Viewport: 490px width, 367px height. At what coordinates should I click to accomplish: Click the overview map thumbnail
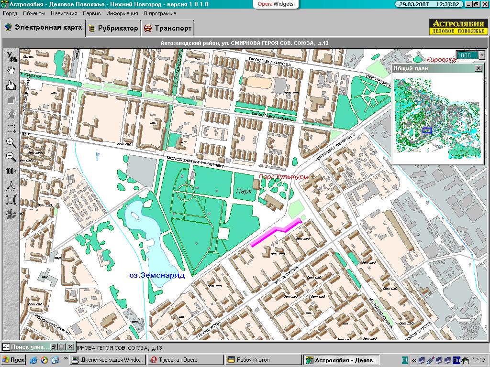tap(437, 119)
